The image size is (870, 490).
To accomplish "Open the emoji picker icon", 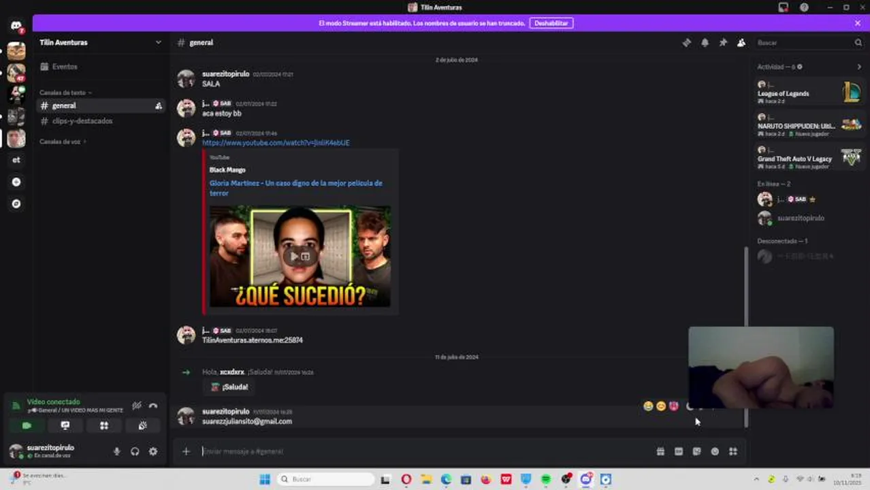I will tap(715, 451).
